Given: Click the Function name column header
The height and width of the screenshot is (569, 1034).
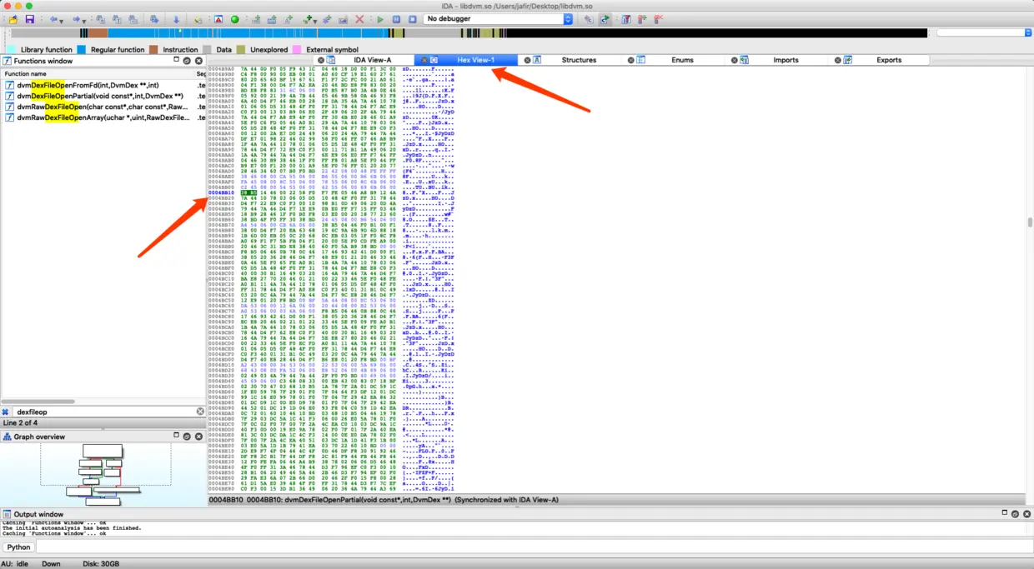Looking at the screenshot, I should point(98,74).
